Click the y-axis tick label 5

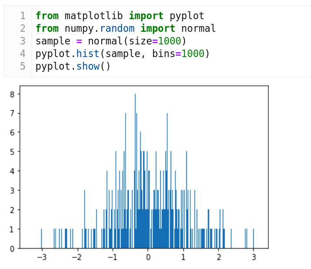click(x=13, y=152)
